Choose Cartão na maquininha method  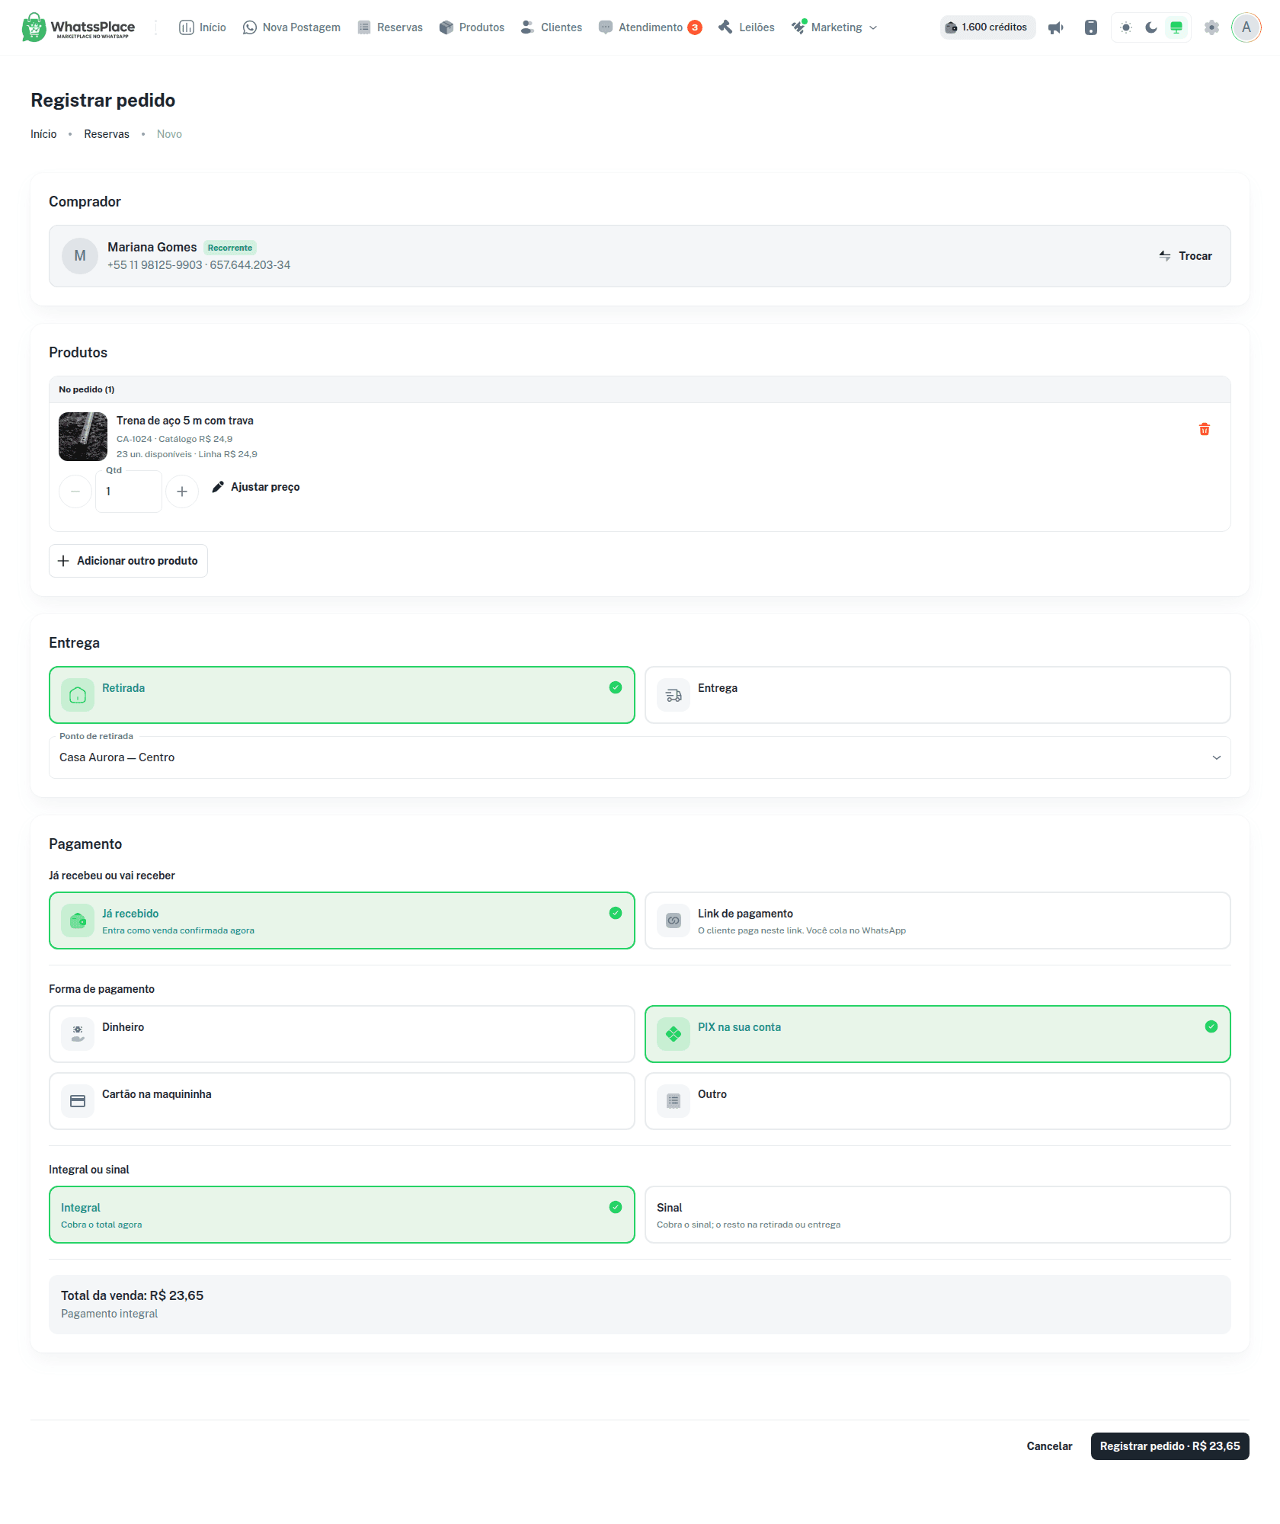[342, 1101]
